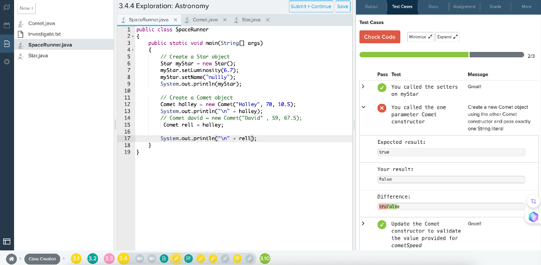Click line number 12 in the gutter
This screenshot has height=265, width=541.
(127, 104)
